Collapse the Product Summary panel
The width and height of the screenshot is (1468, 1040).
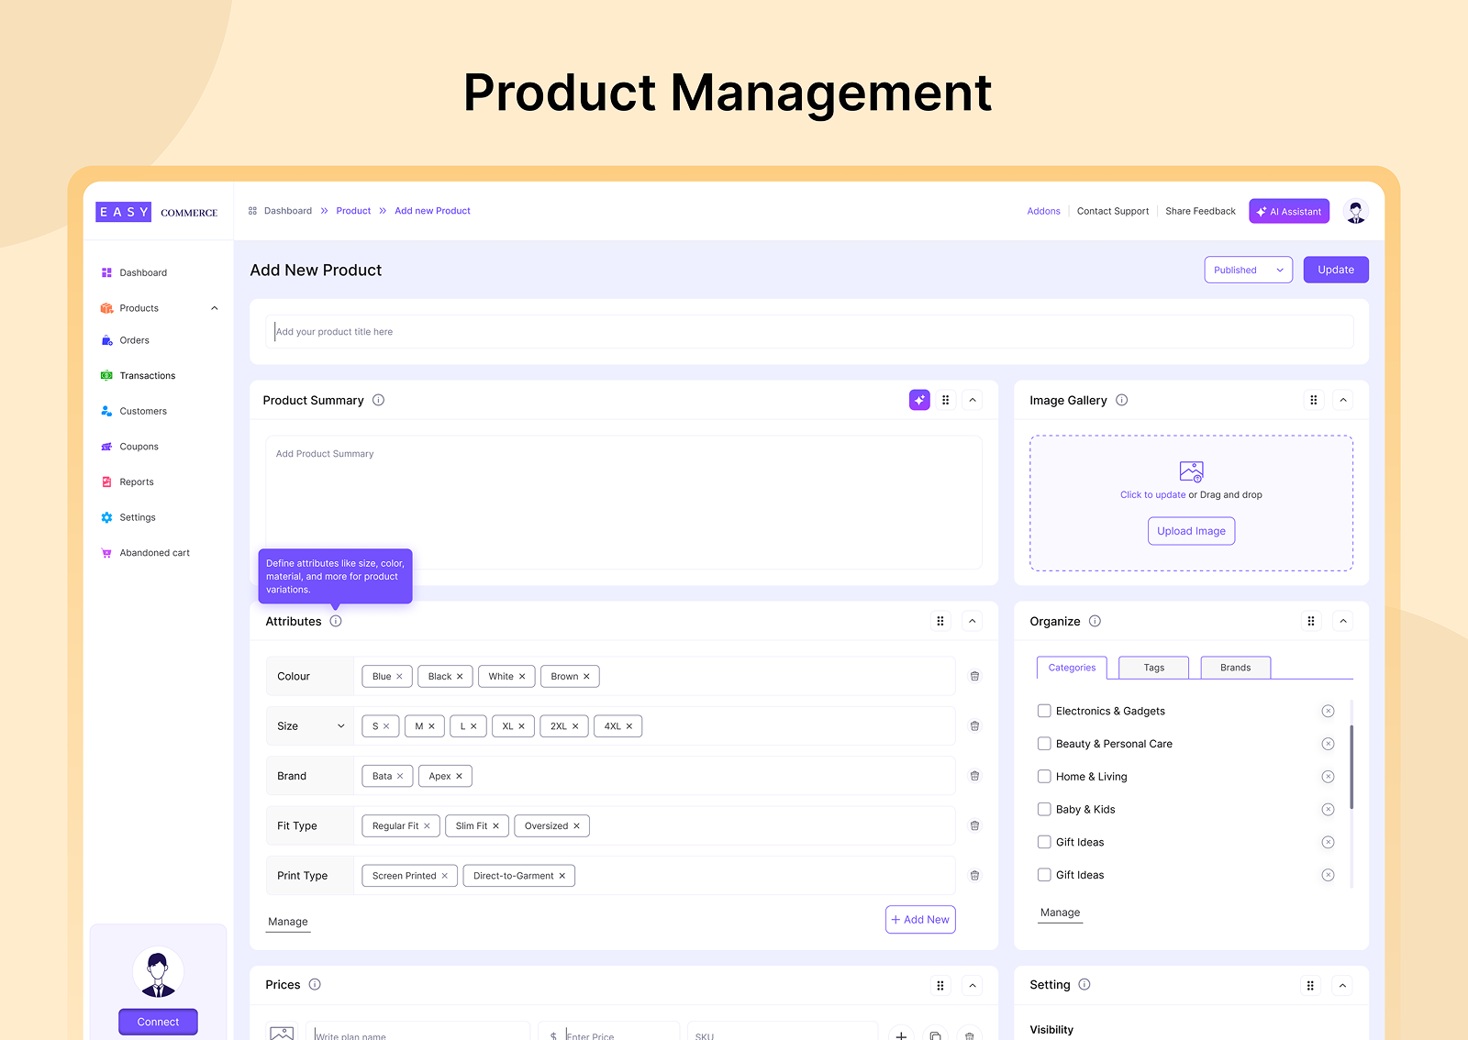(973, 400)
